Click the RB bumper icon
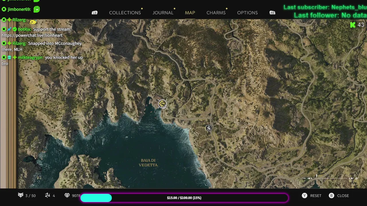 pyautogui.click(x=272, y=13)
